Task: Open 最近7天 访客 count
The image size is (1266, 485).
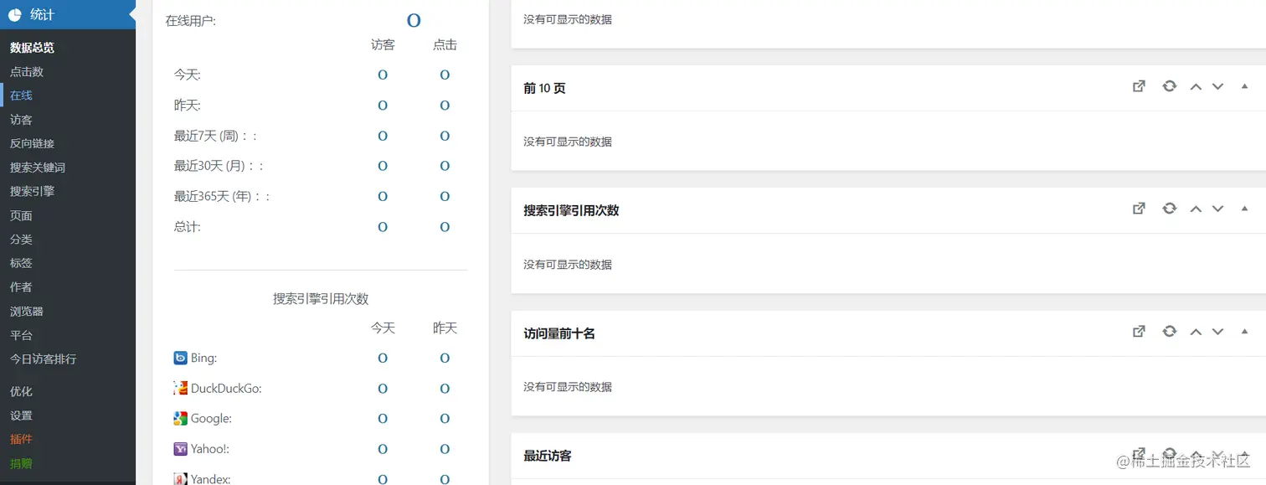Action: [x=383, y=136]
